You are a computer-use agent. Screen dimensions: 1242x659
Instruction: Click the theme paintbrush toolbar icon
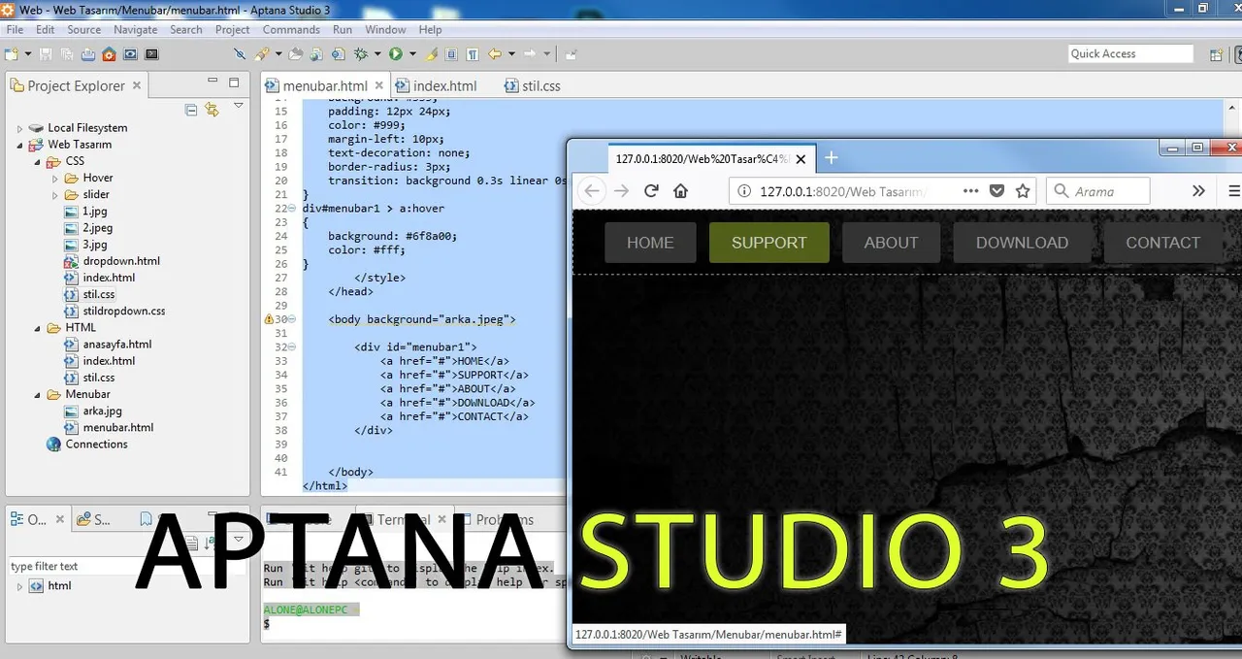[x=261, y=54]
